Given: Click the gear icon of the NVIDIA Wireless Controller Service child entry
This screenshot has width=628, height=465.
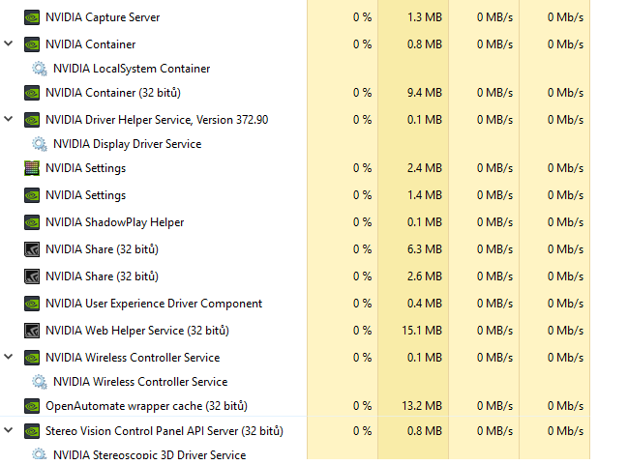Looking at the screenshot, I should [40, 382].
